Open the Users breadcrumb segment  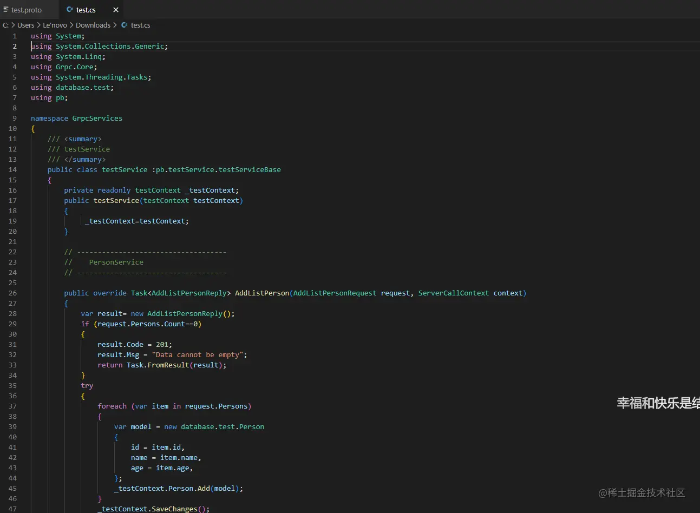[25, 25]
